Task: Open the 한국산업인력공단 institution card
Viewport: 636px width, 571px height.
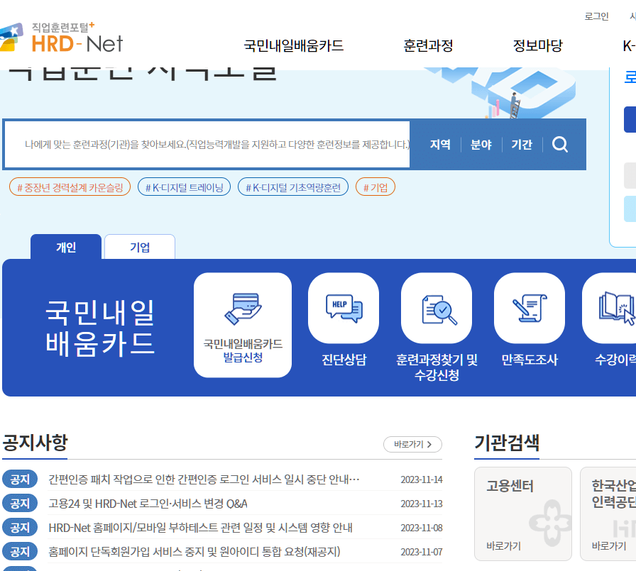Action: (608, 514)
